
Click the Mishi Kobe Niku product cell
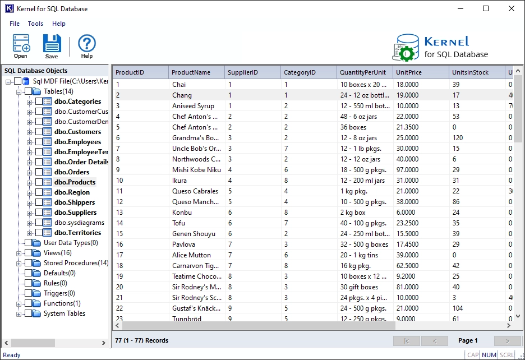(x=197, y=170)
